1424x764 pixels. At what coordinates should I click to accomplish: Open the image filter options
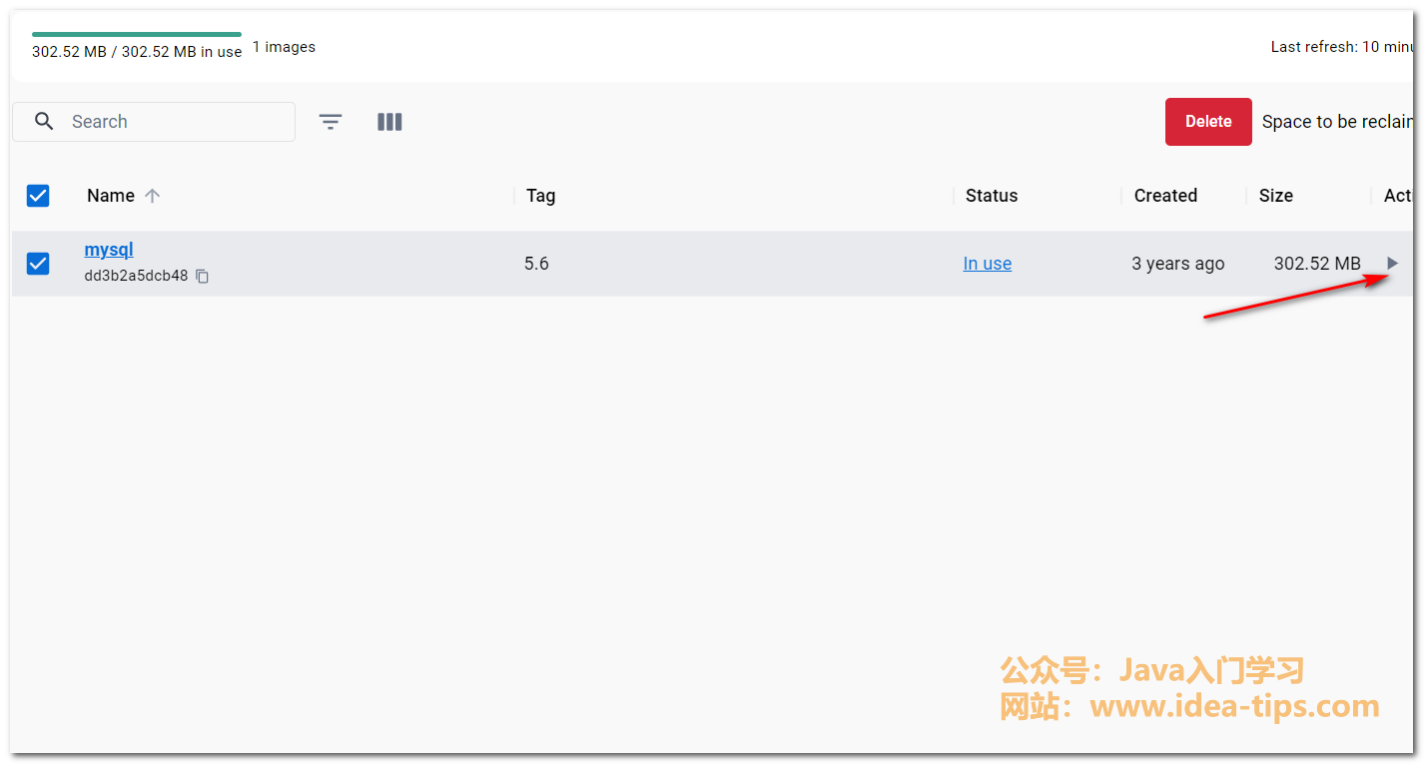(x=331, y=122)
